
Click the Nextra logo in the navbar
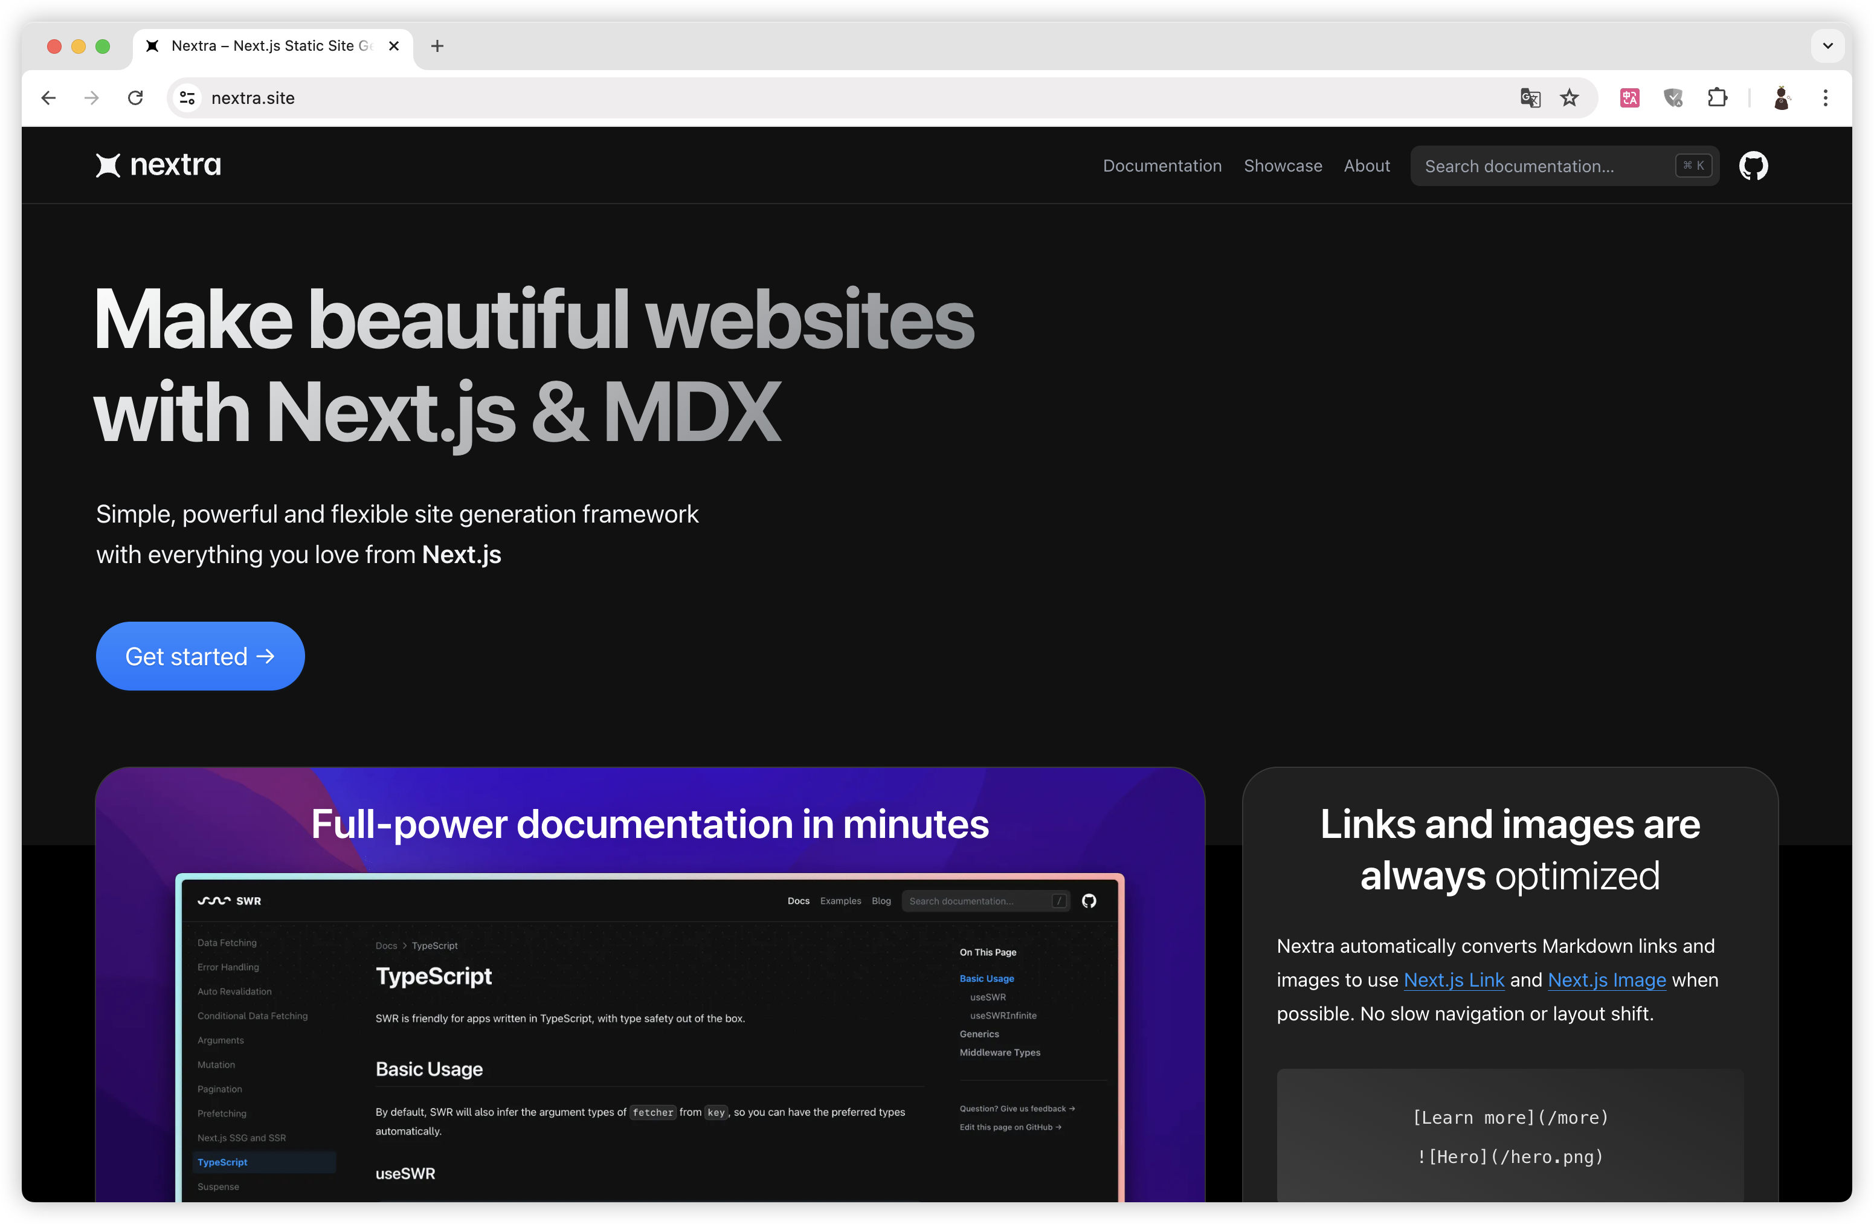(158, 166)
